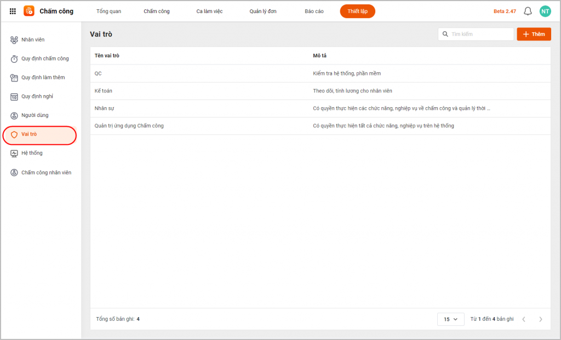
Task: Open the NT user avatar menu
Action: click(545, 11)
